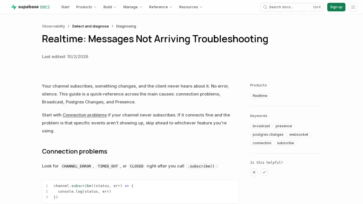
Task: Click the search magnifier icon
Action: 265,7
